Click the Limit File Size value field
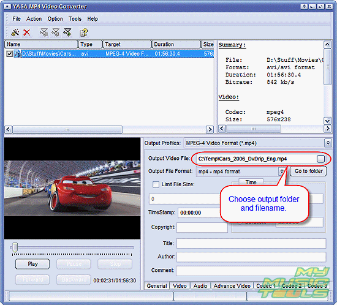Screen dimensions: 337x305 [185, 199]
